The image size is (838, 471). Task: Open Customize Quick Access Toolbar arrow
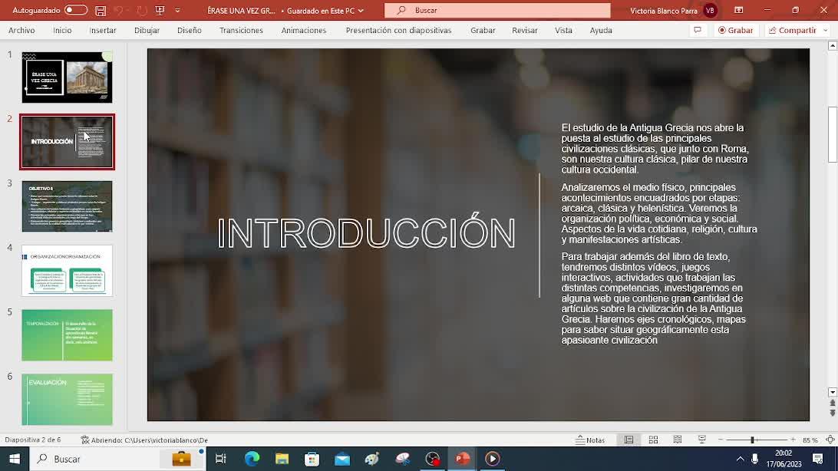[177, 10]
